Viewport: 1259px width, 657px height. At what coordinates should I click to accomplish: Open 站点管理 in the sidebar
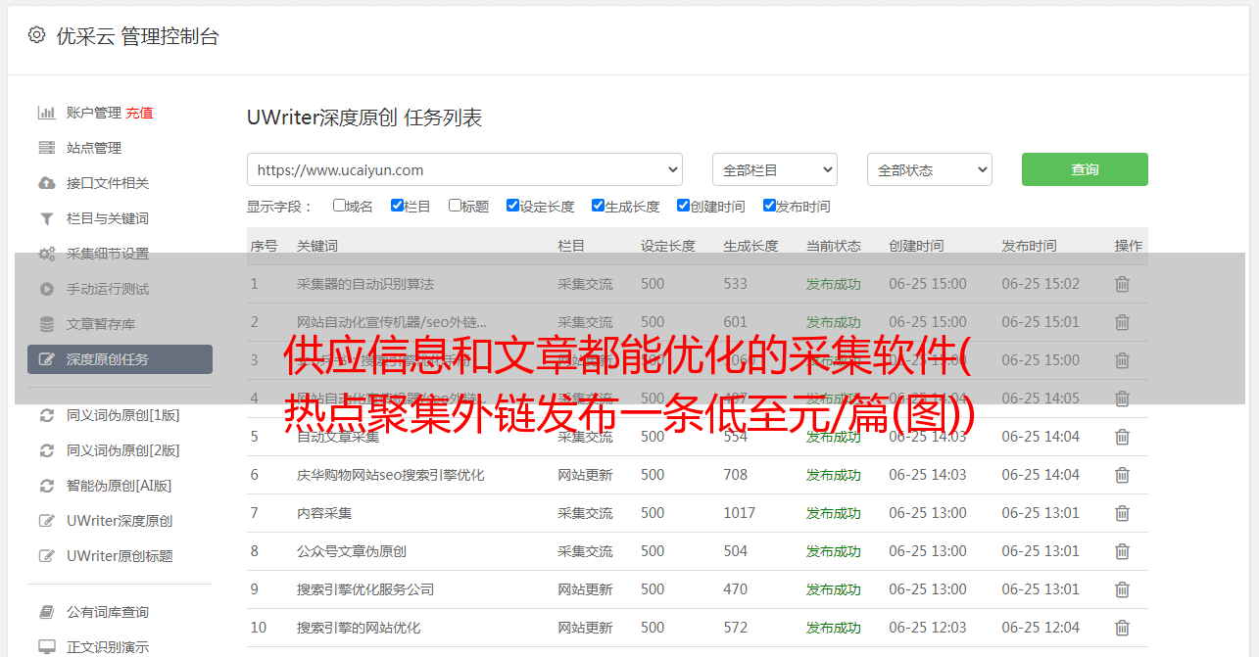click(x=94, y=148)
